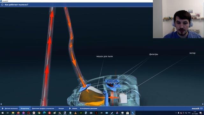Viewport: 204px width, 115px height.
Task: Click the play arrow beside Шприц
Action: tap(70, 108)
